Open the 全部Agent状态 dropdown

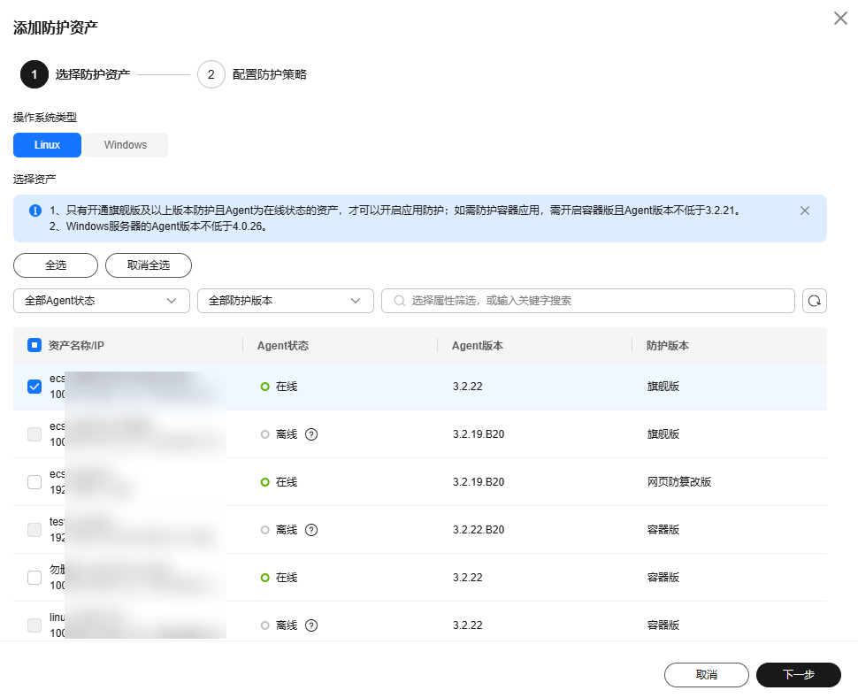[x=102, y=301]
